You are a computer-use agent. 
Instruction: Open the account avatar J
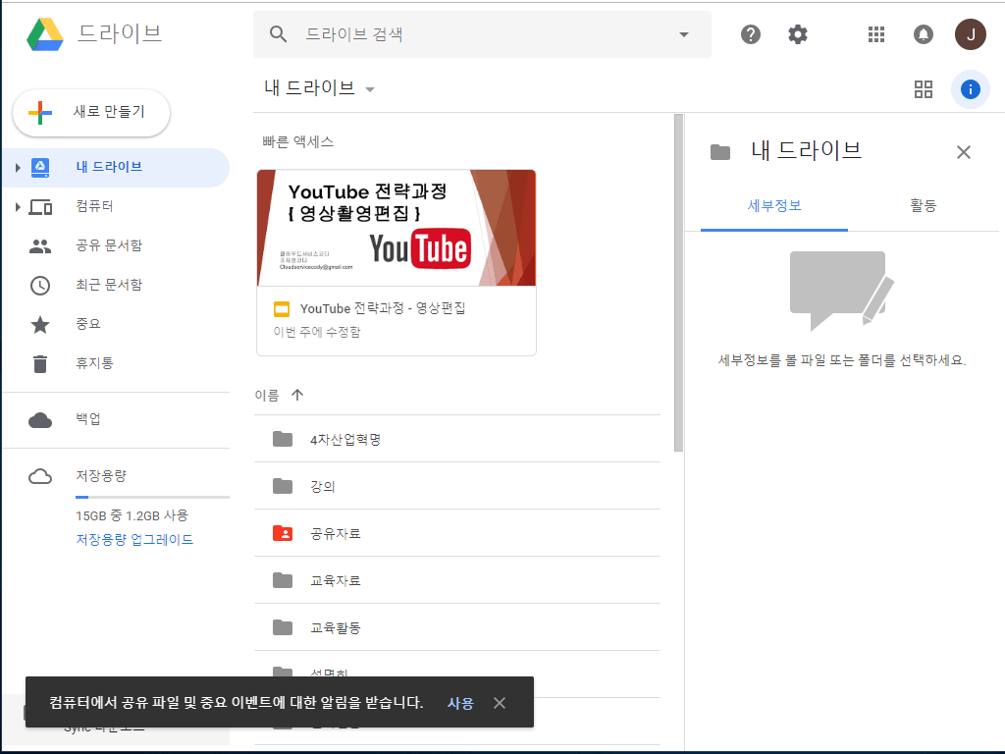click(971, 34)
